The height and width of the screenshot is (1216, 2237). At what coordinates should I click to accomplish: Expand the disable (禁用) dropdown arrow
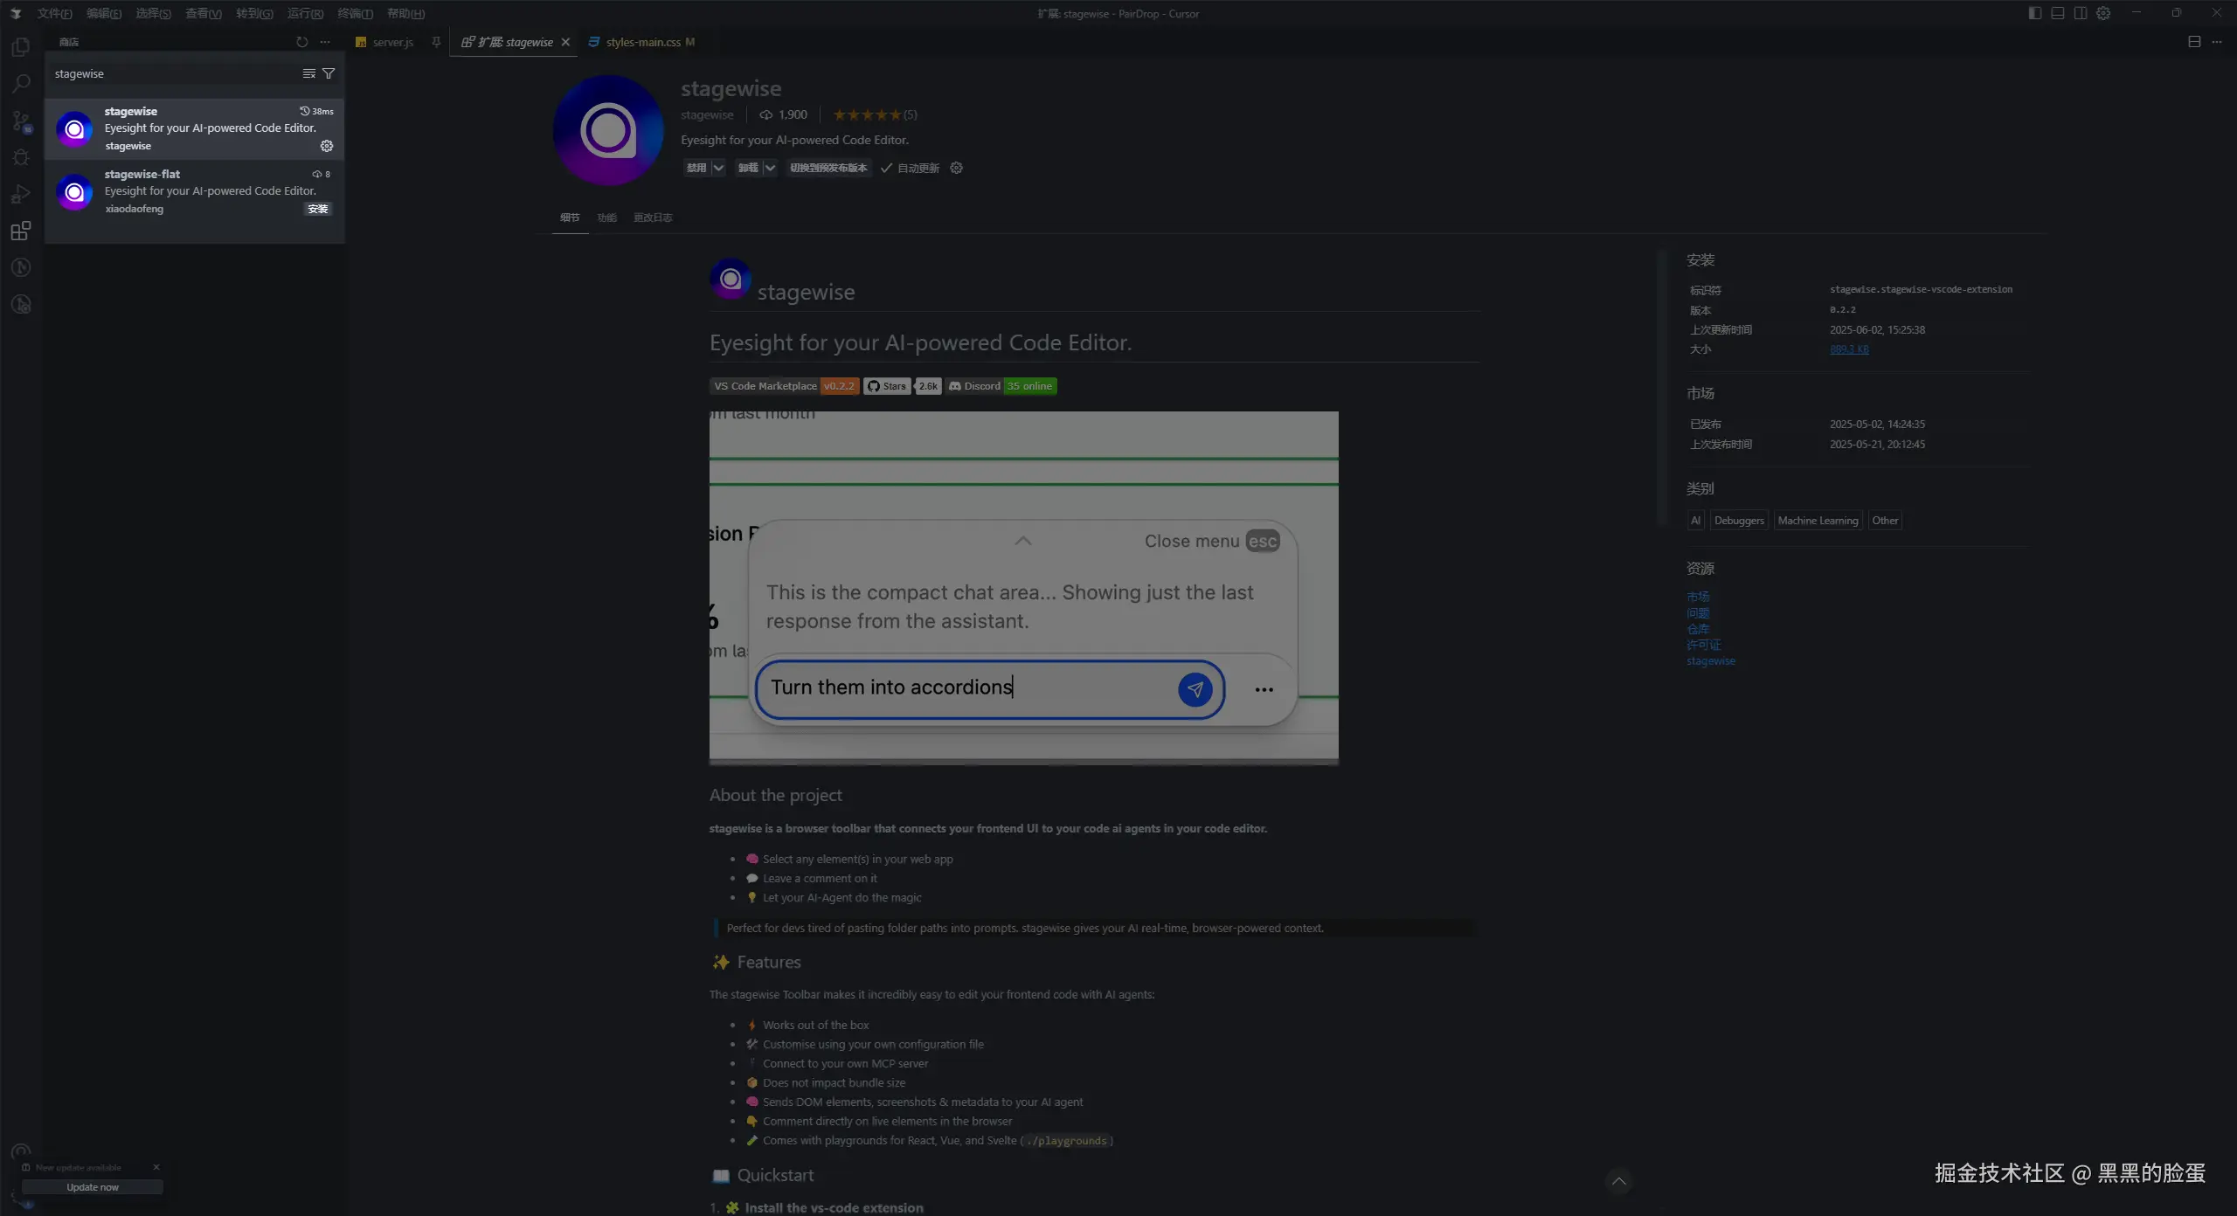click(x=718, y=168)
